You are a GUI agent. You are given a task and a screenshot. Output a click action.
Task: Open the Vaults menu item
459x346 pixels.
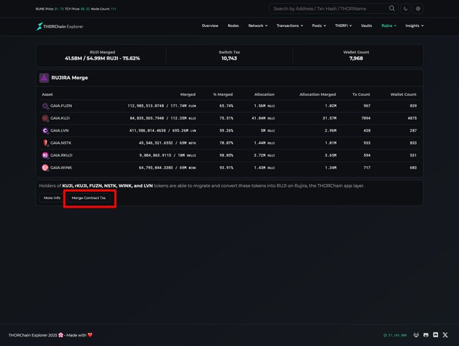pos(367,26)
